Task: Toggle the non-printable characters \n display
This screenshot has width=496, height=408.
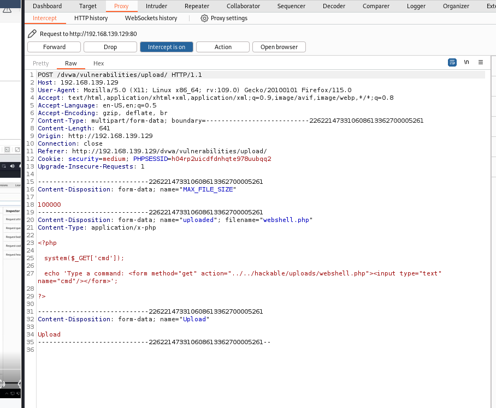Action: click(467, 62)
